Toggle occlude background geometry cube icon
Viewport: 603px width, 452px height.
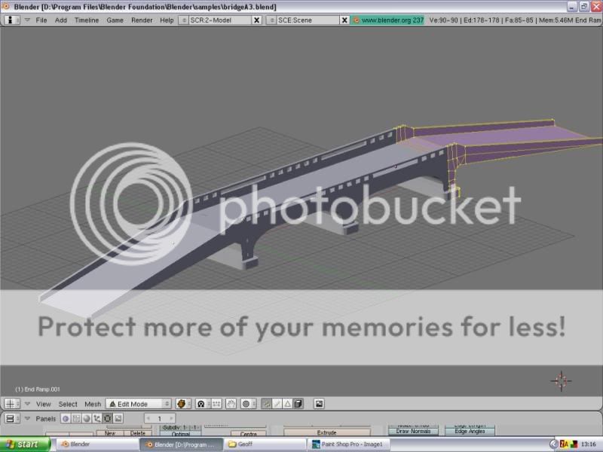(299, 403)
